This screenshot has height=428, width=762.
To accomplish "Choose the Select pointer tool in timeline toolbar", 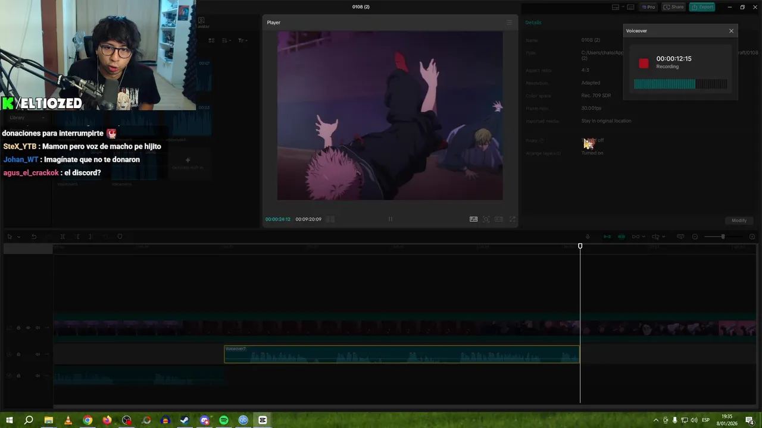I will tap(10, 237).
